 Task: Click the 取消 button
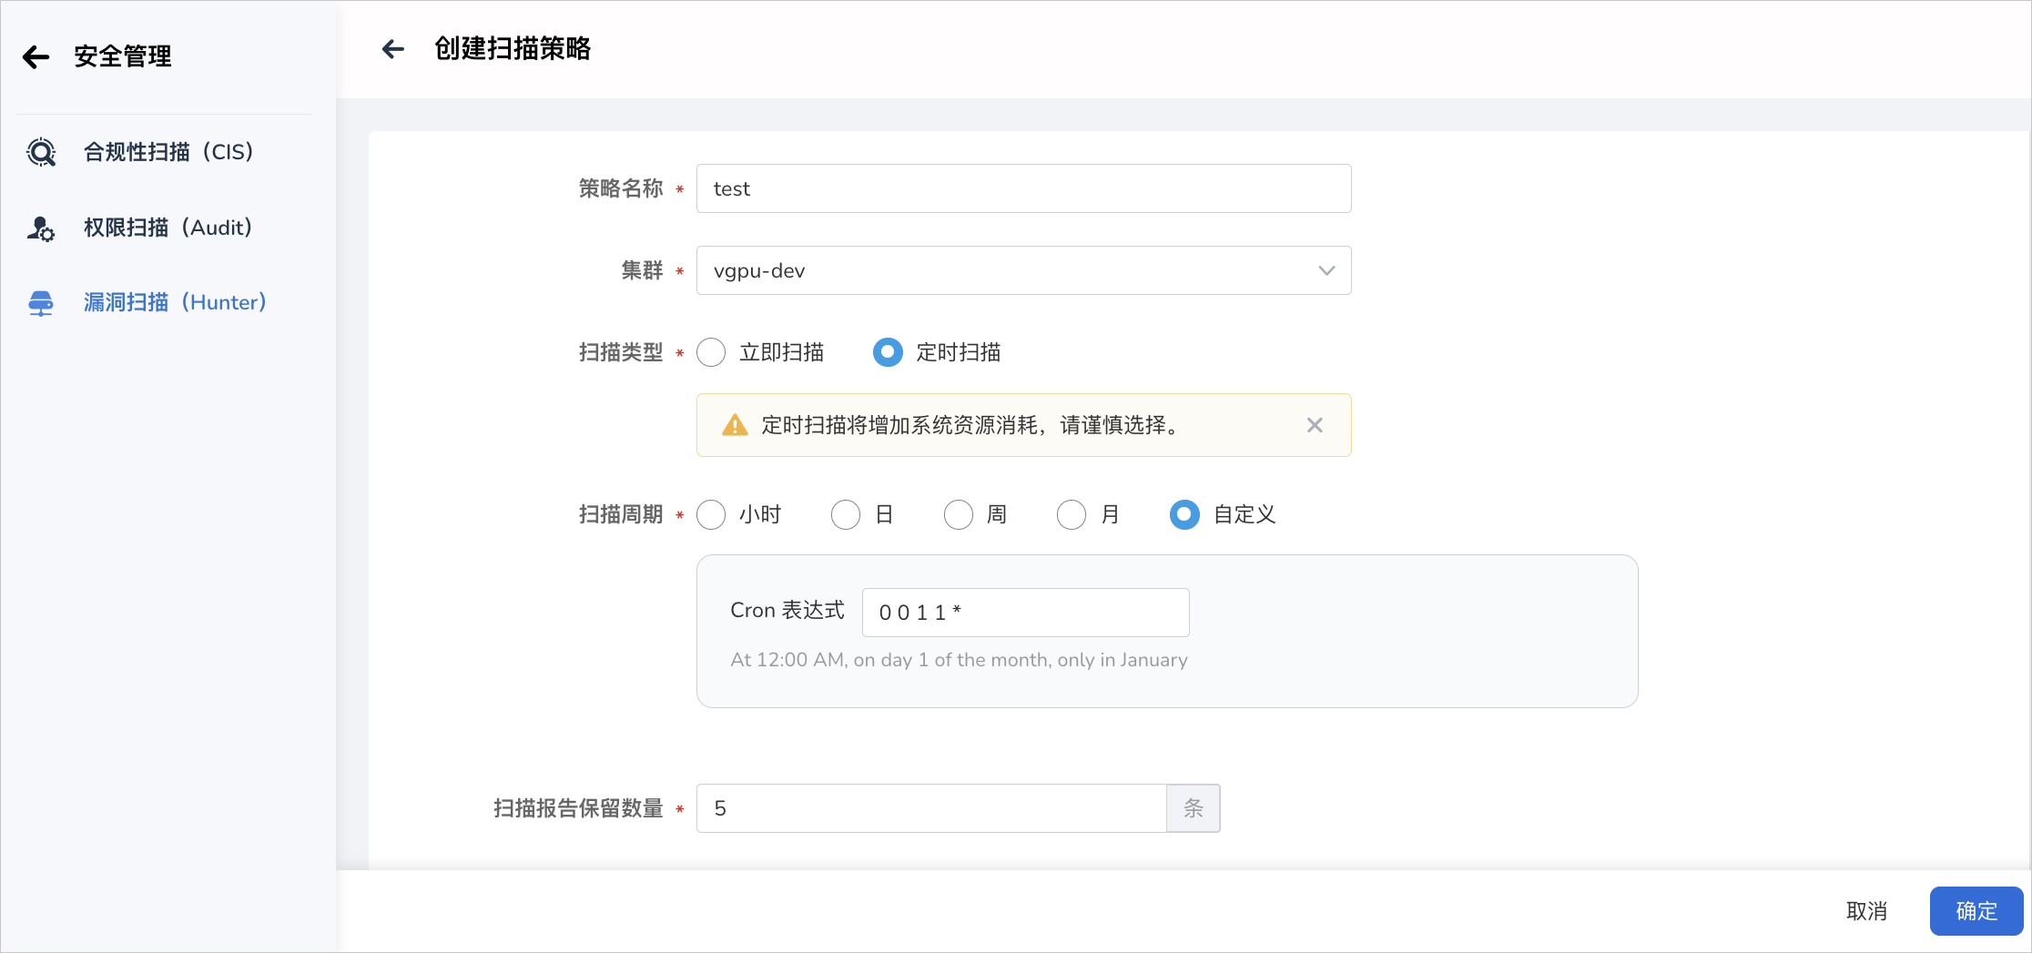(1866, 911)
